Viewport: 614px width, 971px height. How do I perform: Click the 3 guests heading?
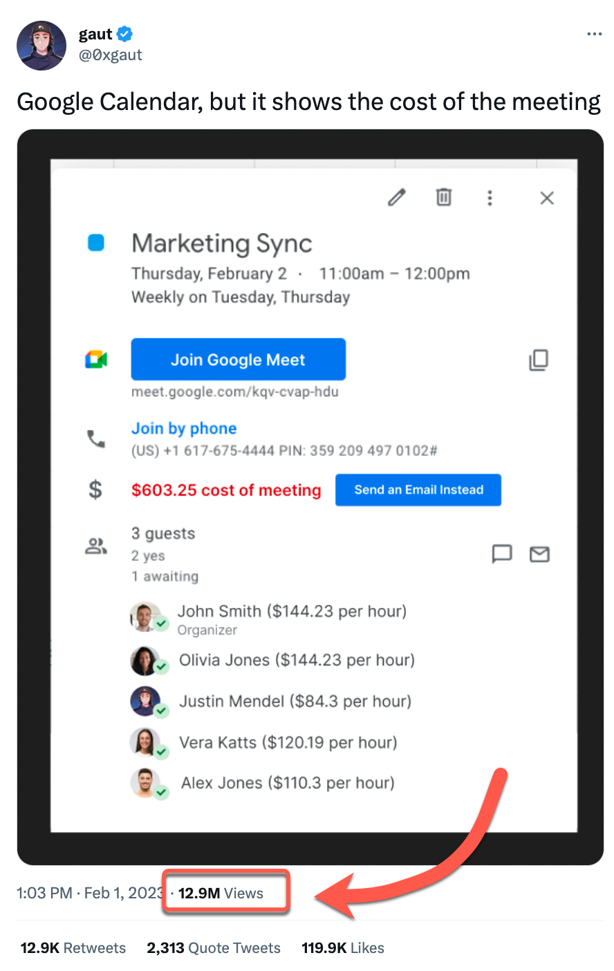click(x=163, y=534)
